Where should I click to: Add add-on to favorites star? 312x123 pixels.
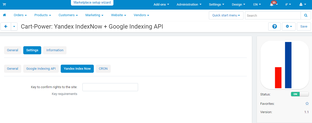tap(307, 104)
